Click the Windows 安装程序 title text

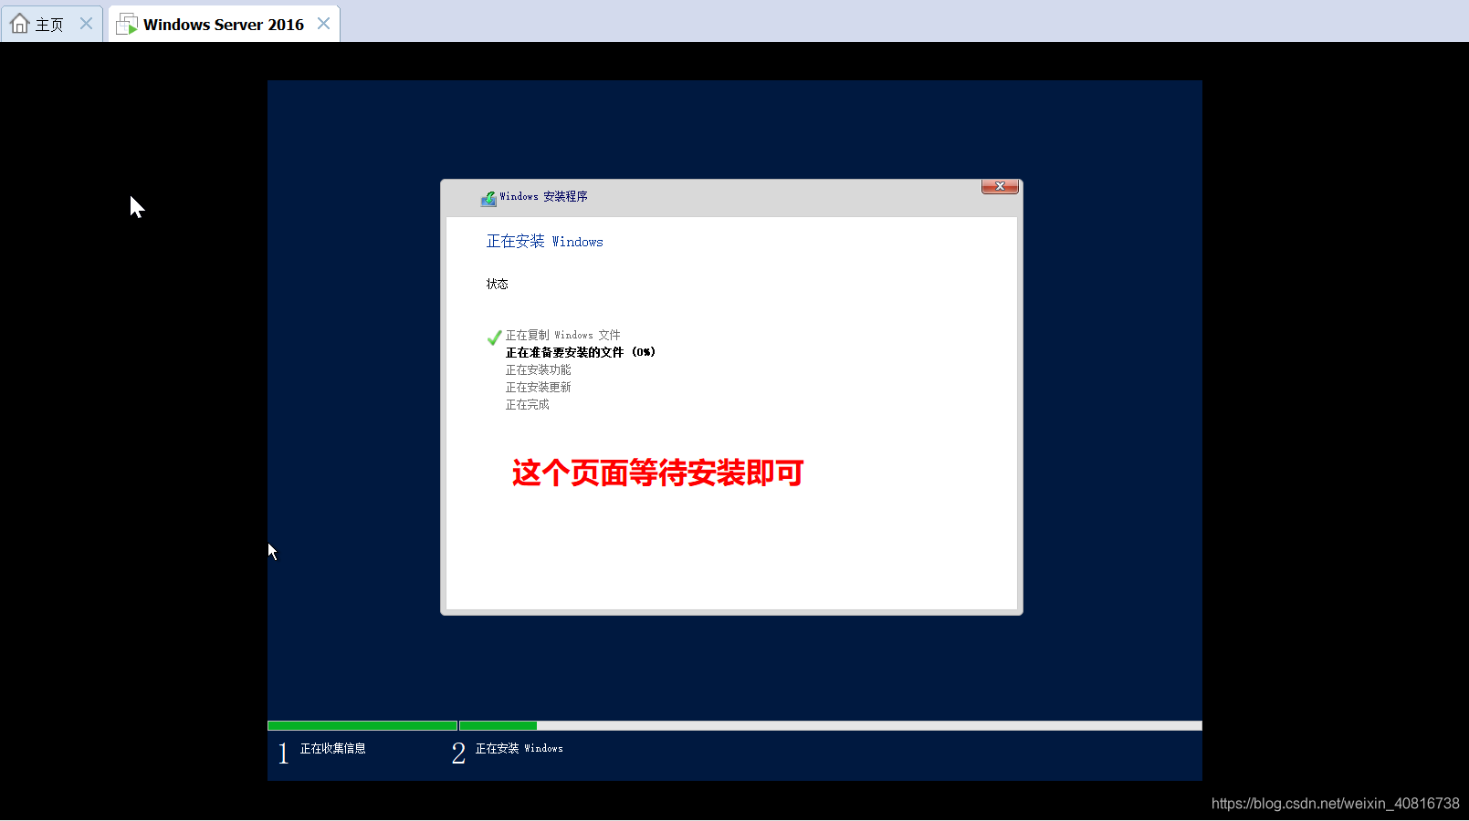[543, 196]
